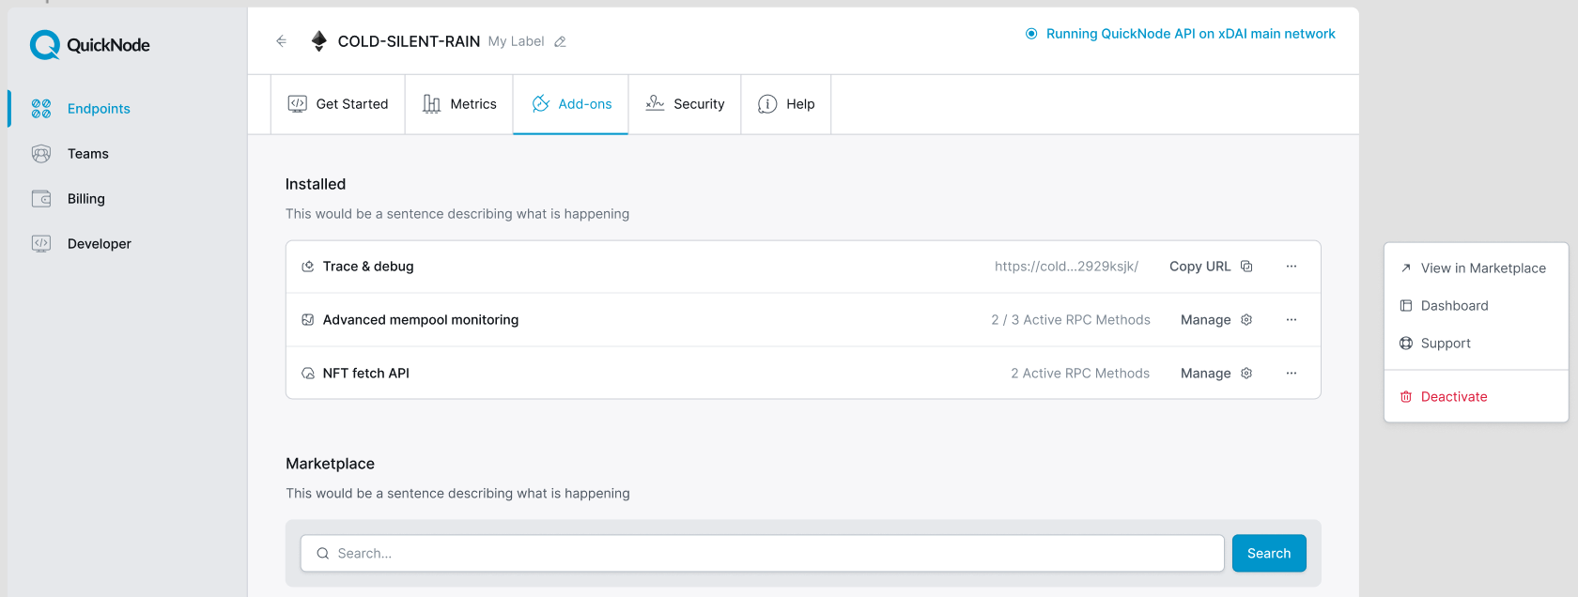Click the Developer code icon

coord(41,244)
